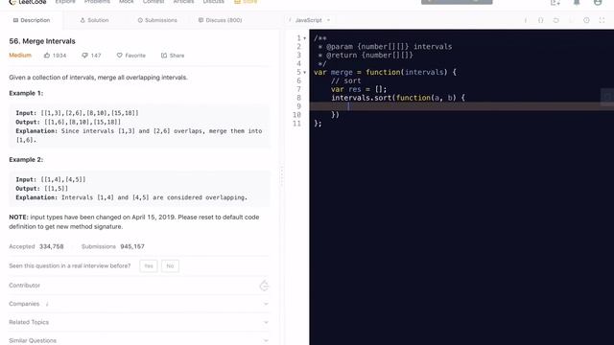Viewport: 614px width, 345px height.
Task: Add problem to Favorite with heart icon
Action: pyautogui.click(x=131, y=56)
